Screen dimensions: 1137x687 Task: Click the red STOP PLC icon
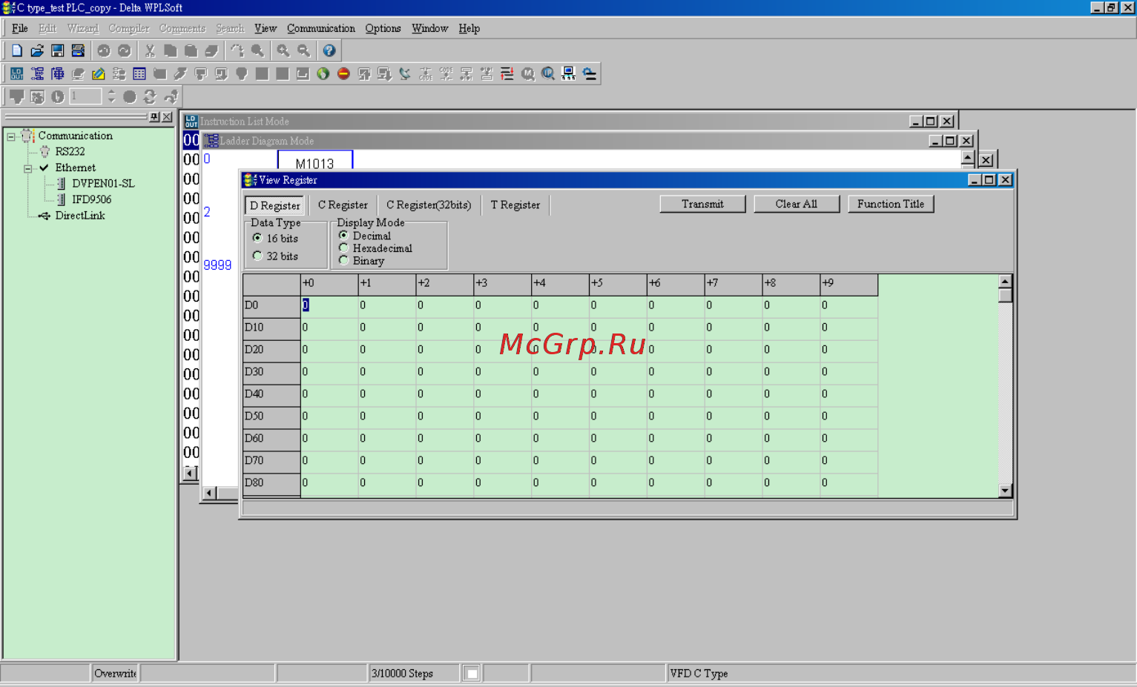343,73
